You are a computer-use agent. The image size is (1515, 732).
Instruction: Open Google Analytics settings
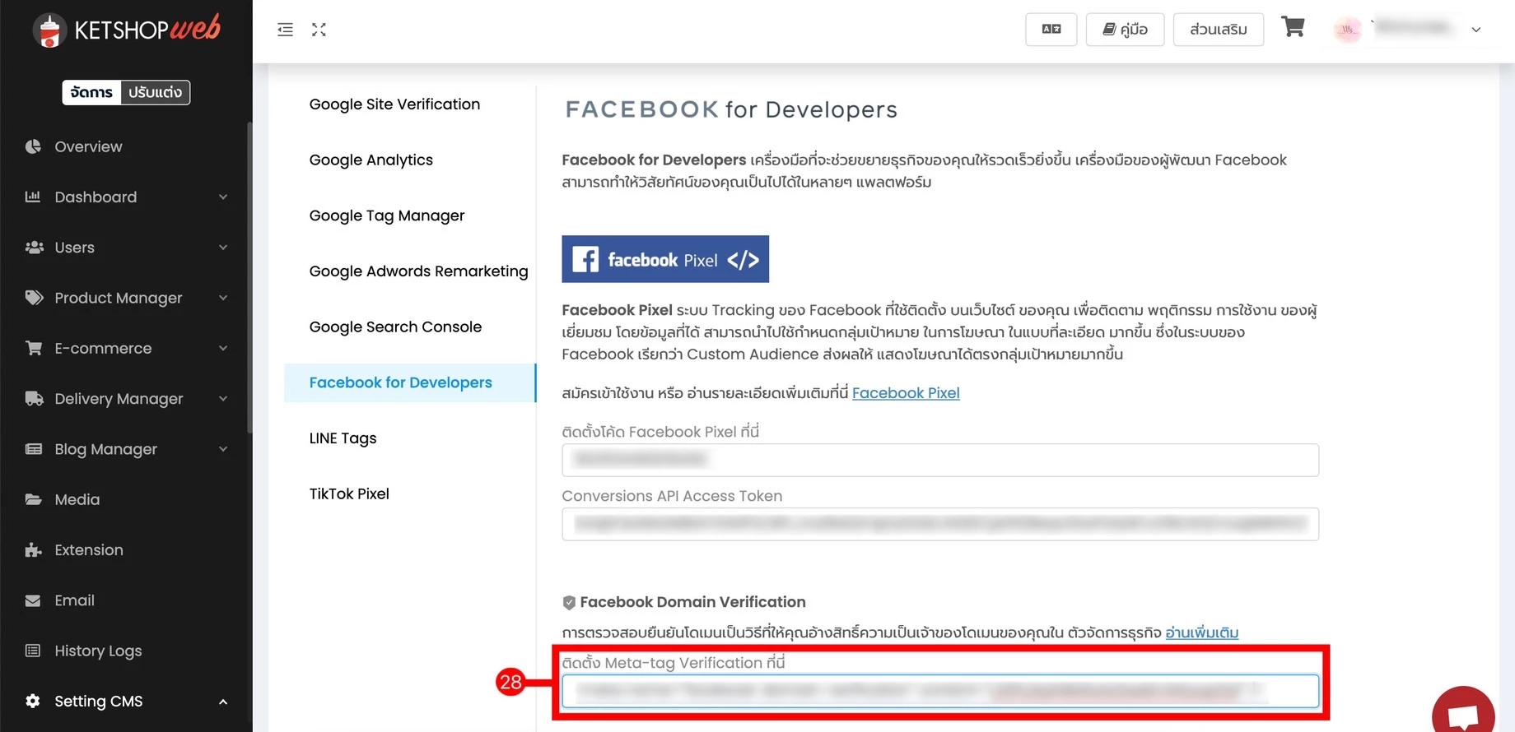pyautogui.click(x=371, y=160)
